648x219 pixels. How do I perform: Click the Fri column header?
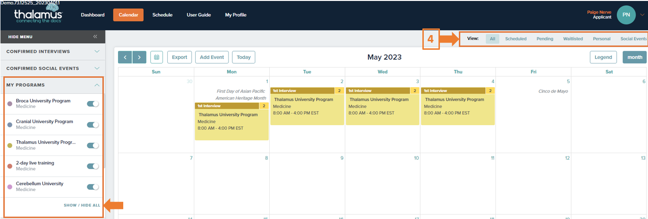click(533, 72)
